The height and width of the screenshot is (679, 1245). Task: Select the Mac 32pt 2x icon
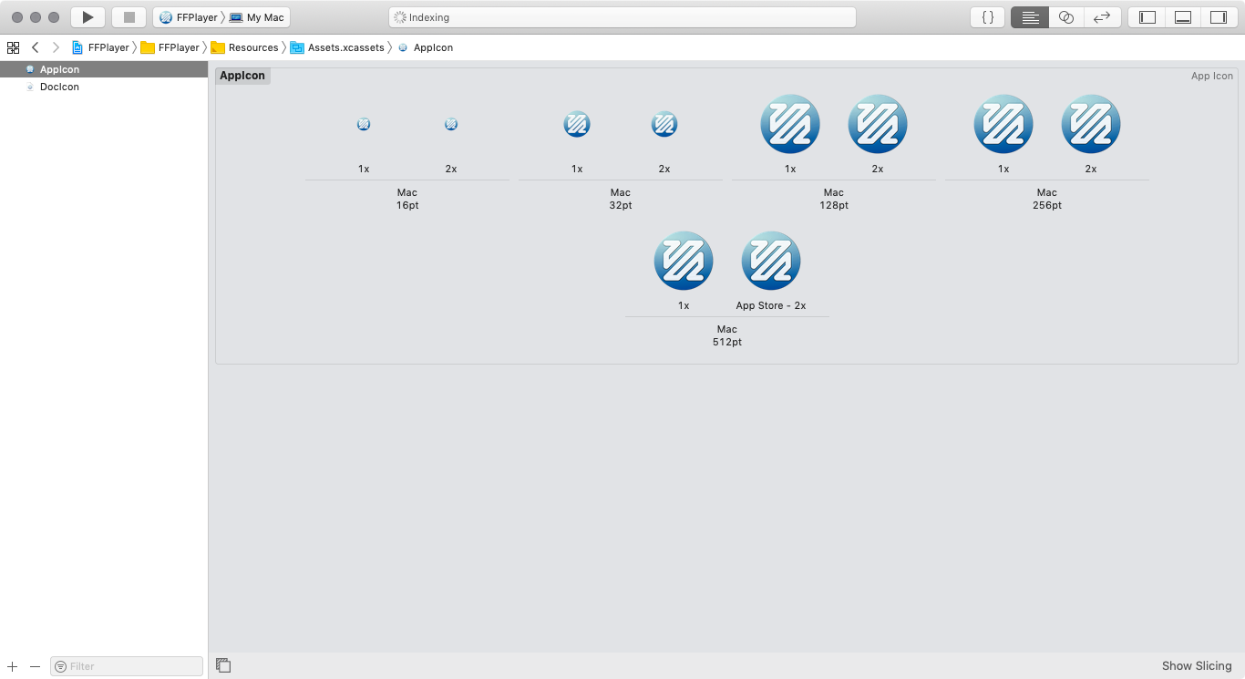click(x=664, y=124)
